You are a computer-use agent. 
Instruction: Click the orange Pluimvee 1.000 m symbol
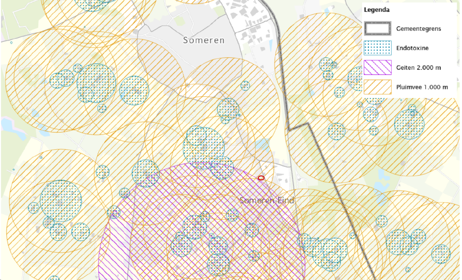pyautogui.click(x=377, y=87)
